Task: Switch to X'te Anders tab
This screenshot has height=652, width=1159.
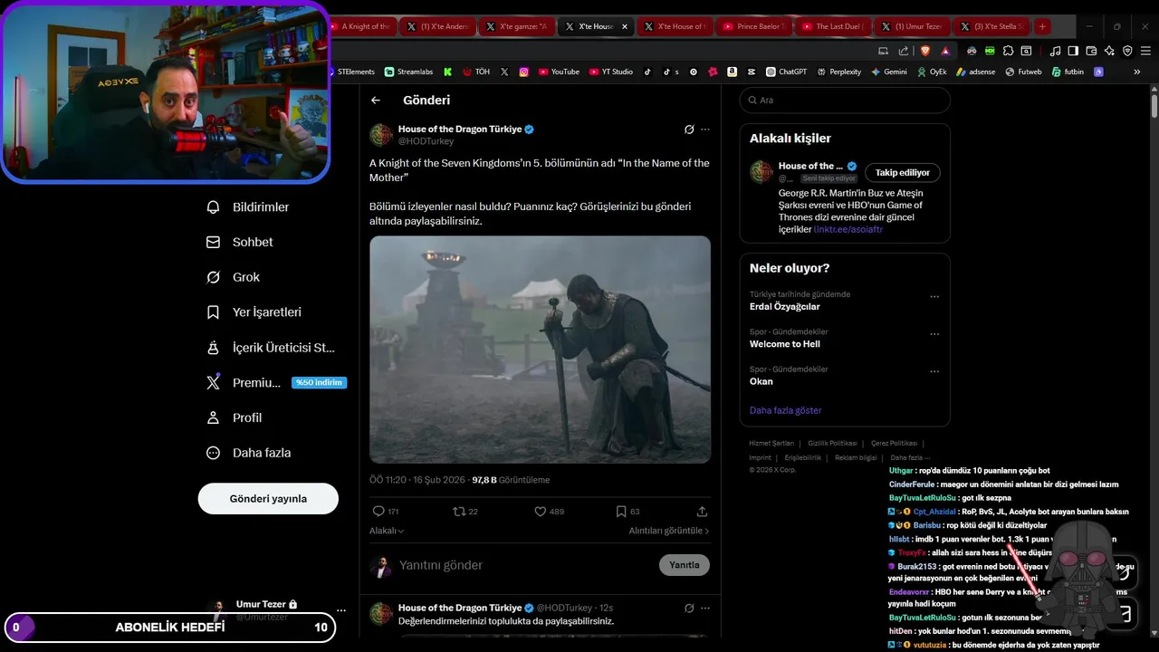Action: (438, 26)
